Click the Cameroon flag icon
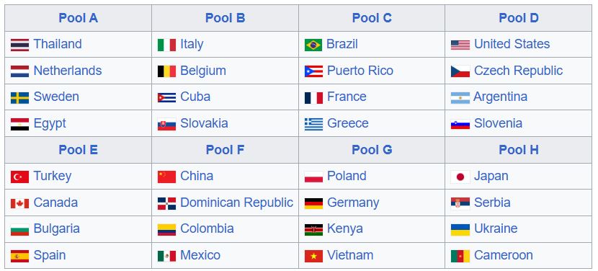Viewport: 598px width, 271px height. [x=460, y=256]
